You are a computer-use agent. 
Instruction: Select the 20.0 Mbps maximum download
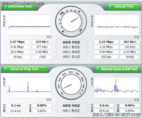(x=18, y=52)
